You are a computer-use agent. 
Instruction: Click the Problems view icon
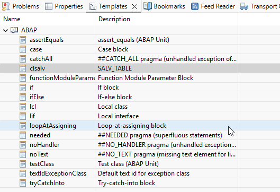click(6, 6)
